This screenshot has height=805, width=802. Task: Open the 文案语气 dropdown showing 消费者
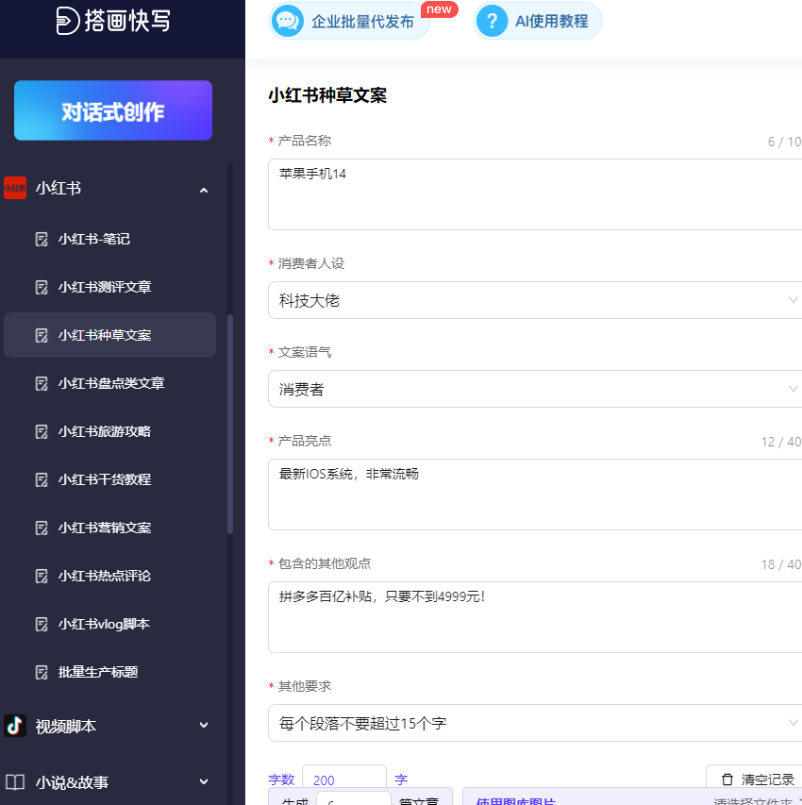[x=534, y=389]
